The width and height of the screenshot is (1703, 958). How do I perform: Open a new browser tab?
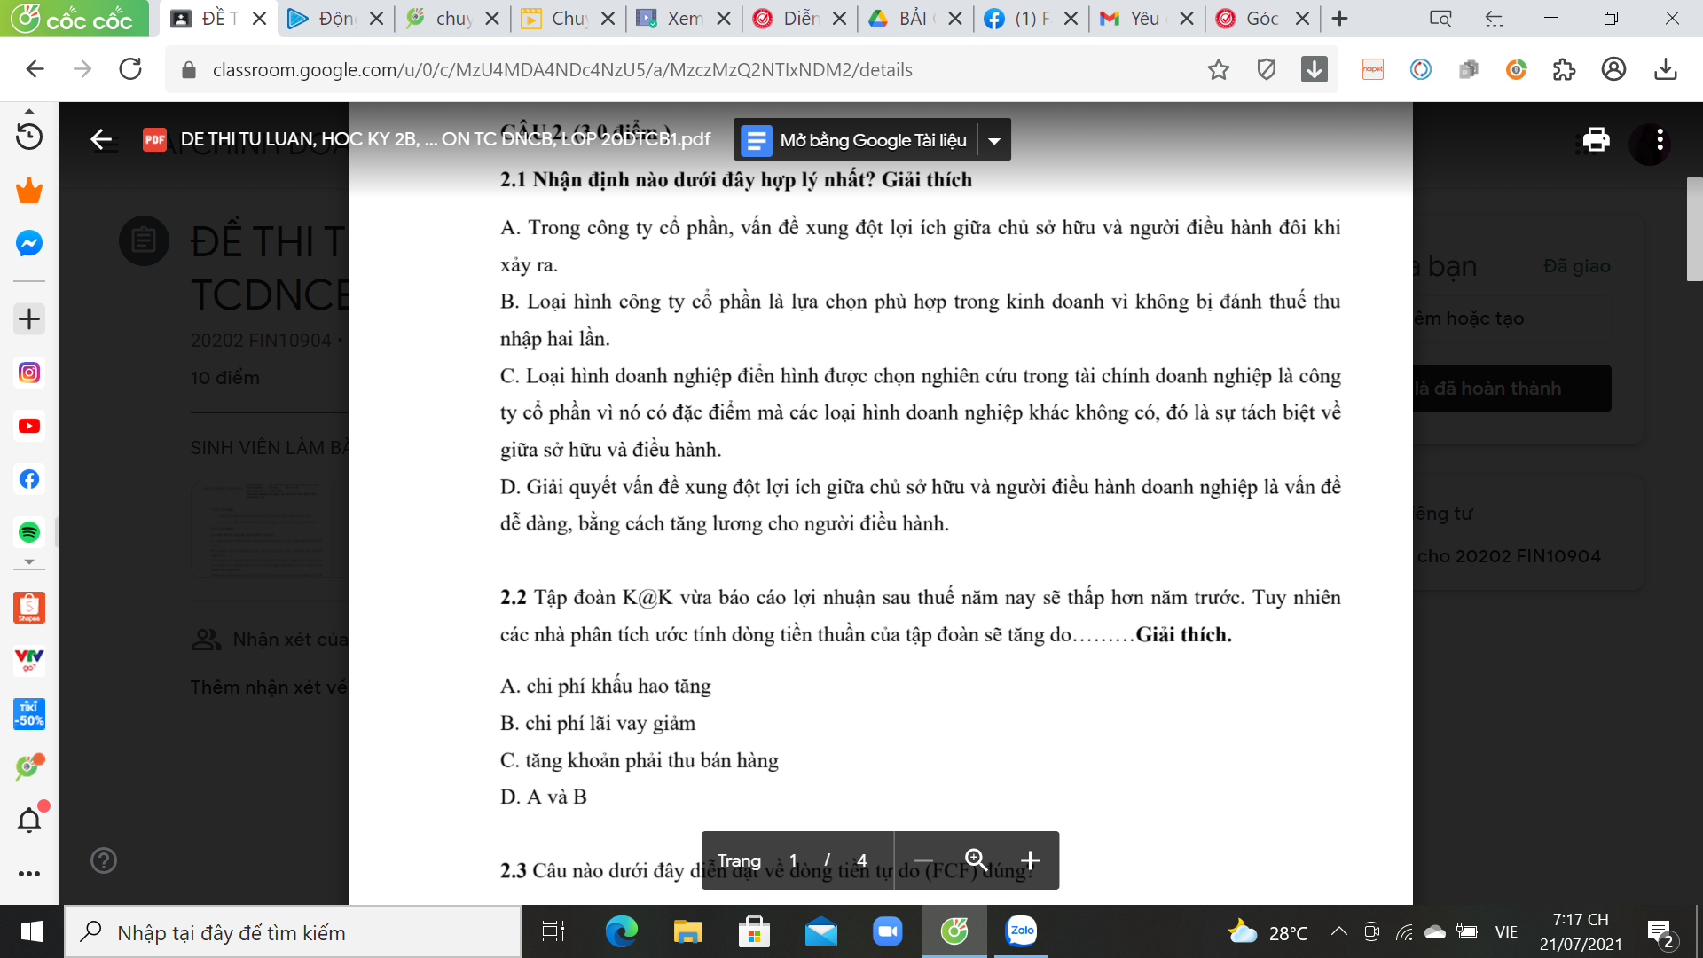tap(1340, 19)
